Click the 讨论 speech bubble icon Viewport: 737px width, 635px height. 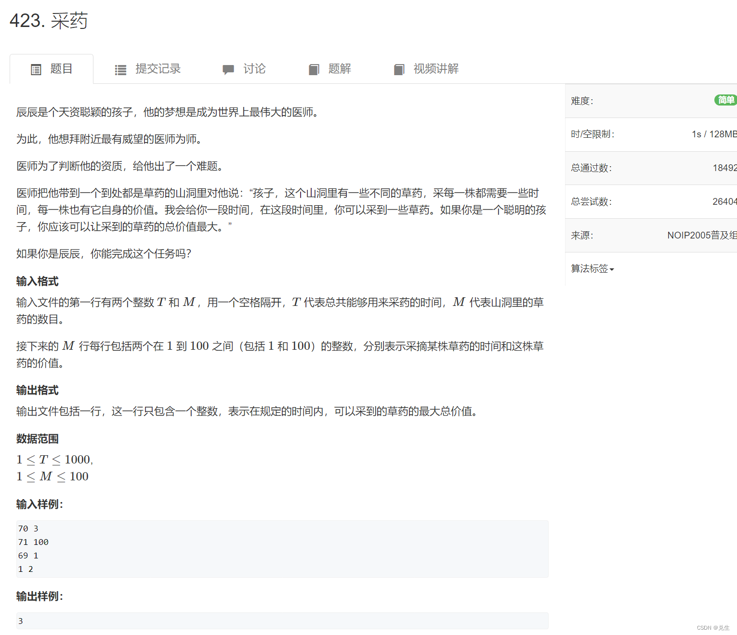point(228,70)
